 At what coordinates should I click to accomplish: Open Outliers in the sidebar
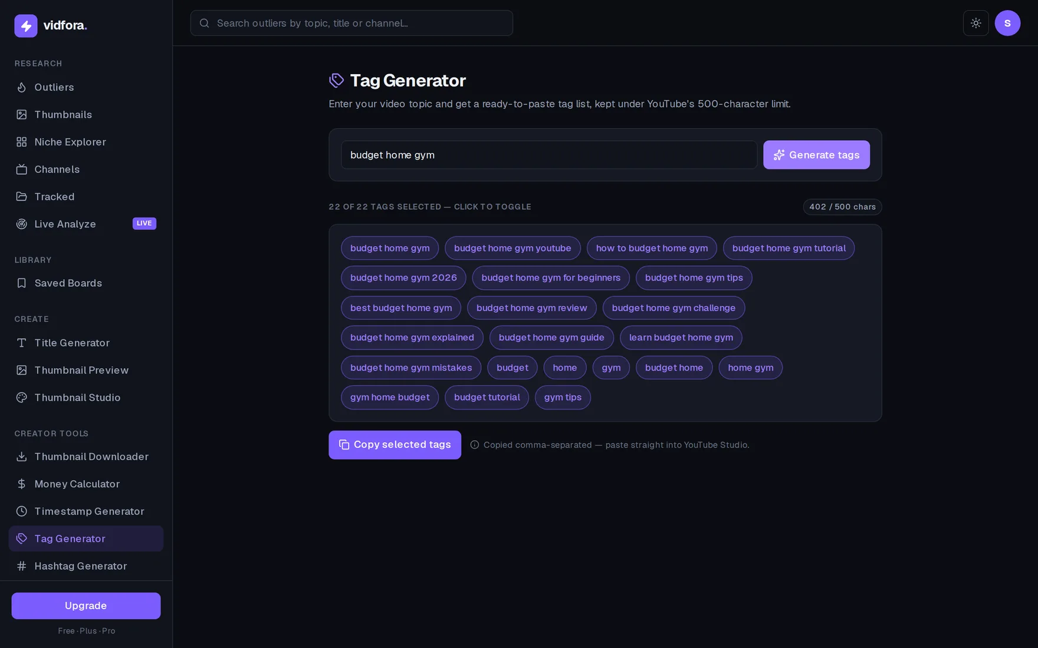86,87
